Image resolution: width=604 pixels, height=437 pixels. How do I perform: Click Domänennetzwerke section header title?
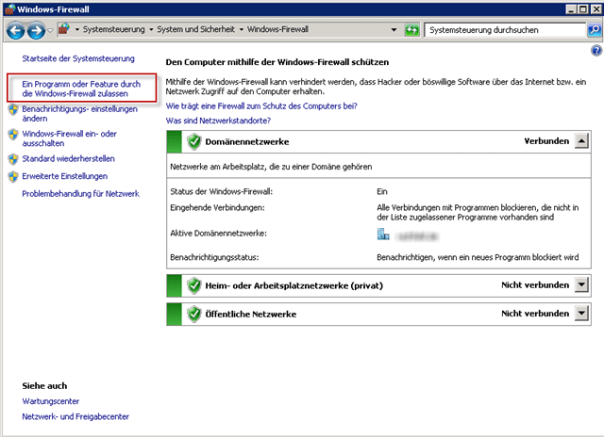[x=247, y=142]
